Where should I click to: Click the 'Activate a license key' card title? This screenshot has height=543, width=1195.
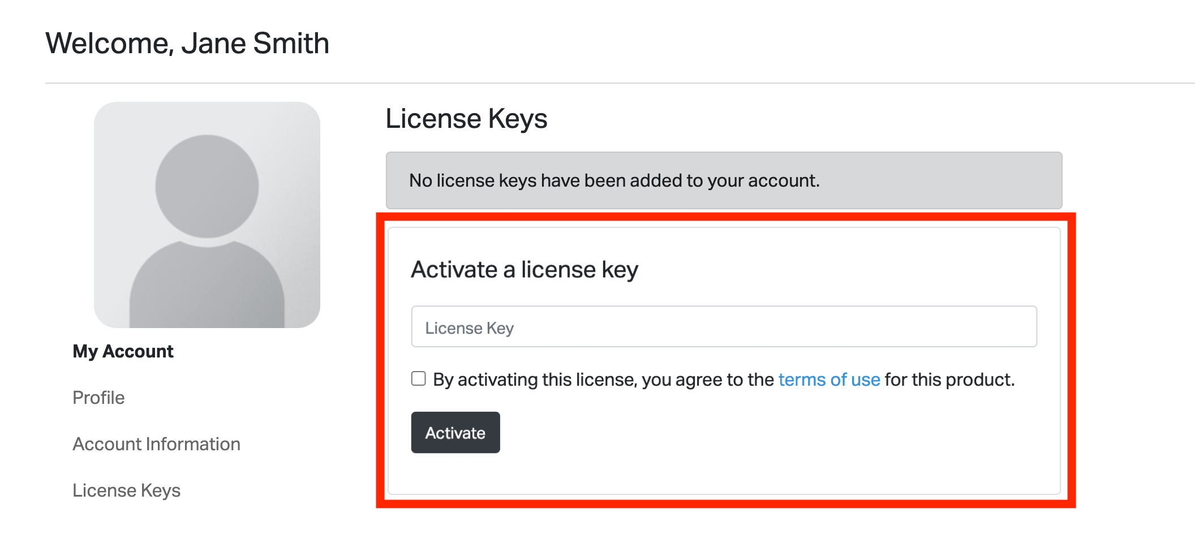click(x=525, y=270)
